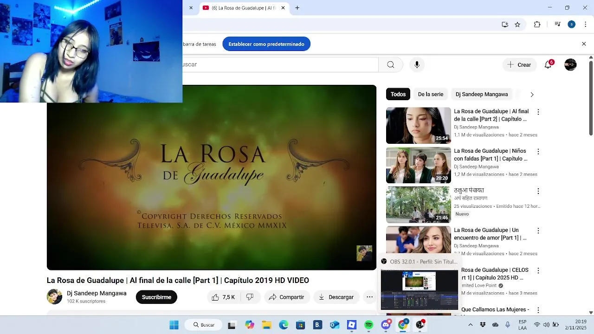Open the YouTube account avatar menu
Screen dimensions: 594x334
point(570,64)
